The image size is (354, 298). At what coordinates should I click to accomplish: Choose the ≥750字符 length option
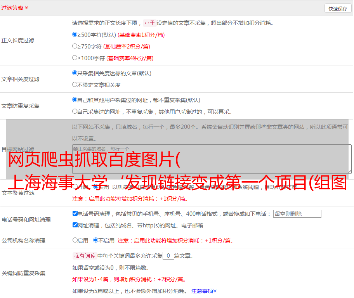click(75, 46)
